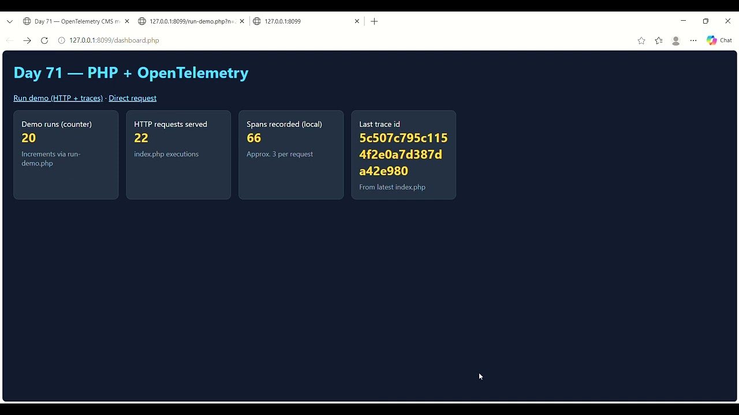Open the tab search chevron
Viewport: 739px width, 415px height.
[10, 21]
